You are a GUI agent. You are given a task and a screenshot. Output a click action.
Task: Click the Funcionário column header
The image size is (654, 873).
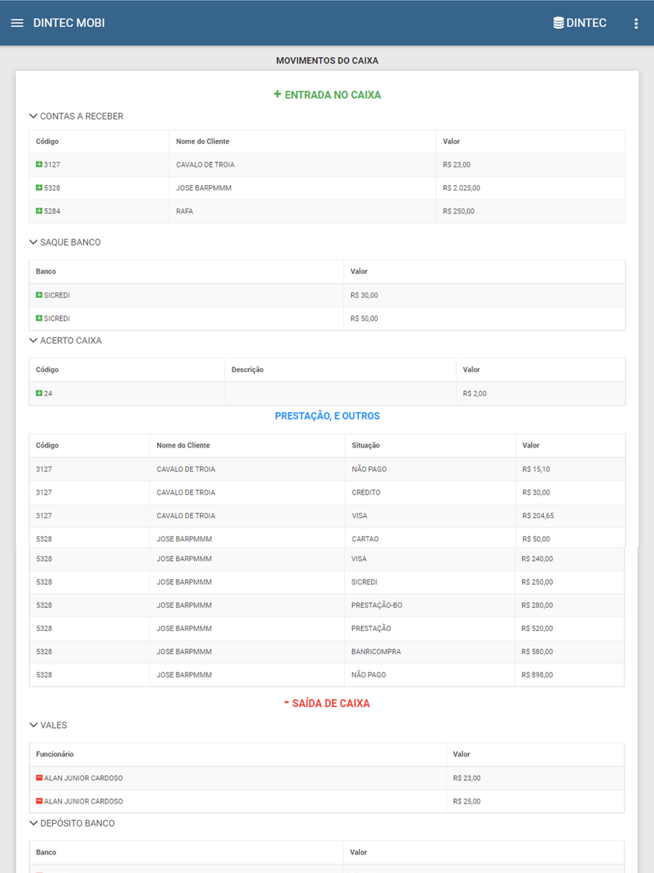point(54,754)
